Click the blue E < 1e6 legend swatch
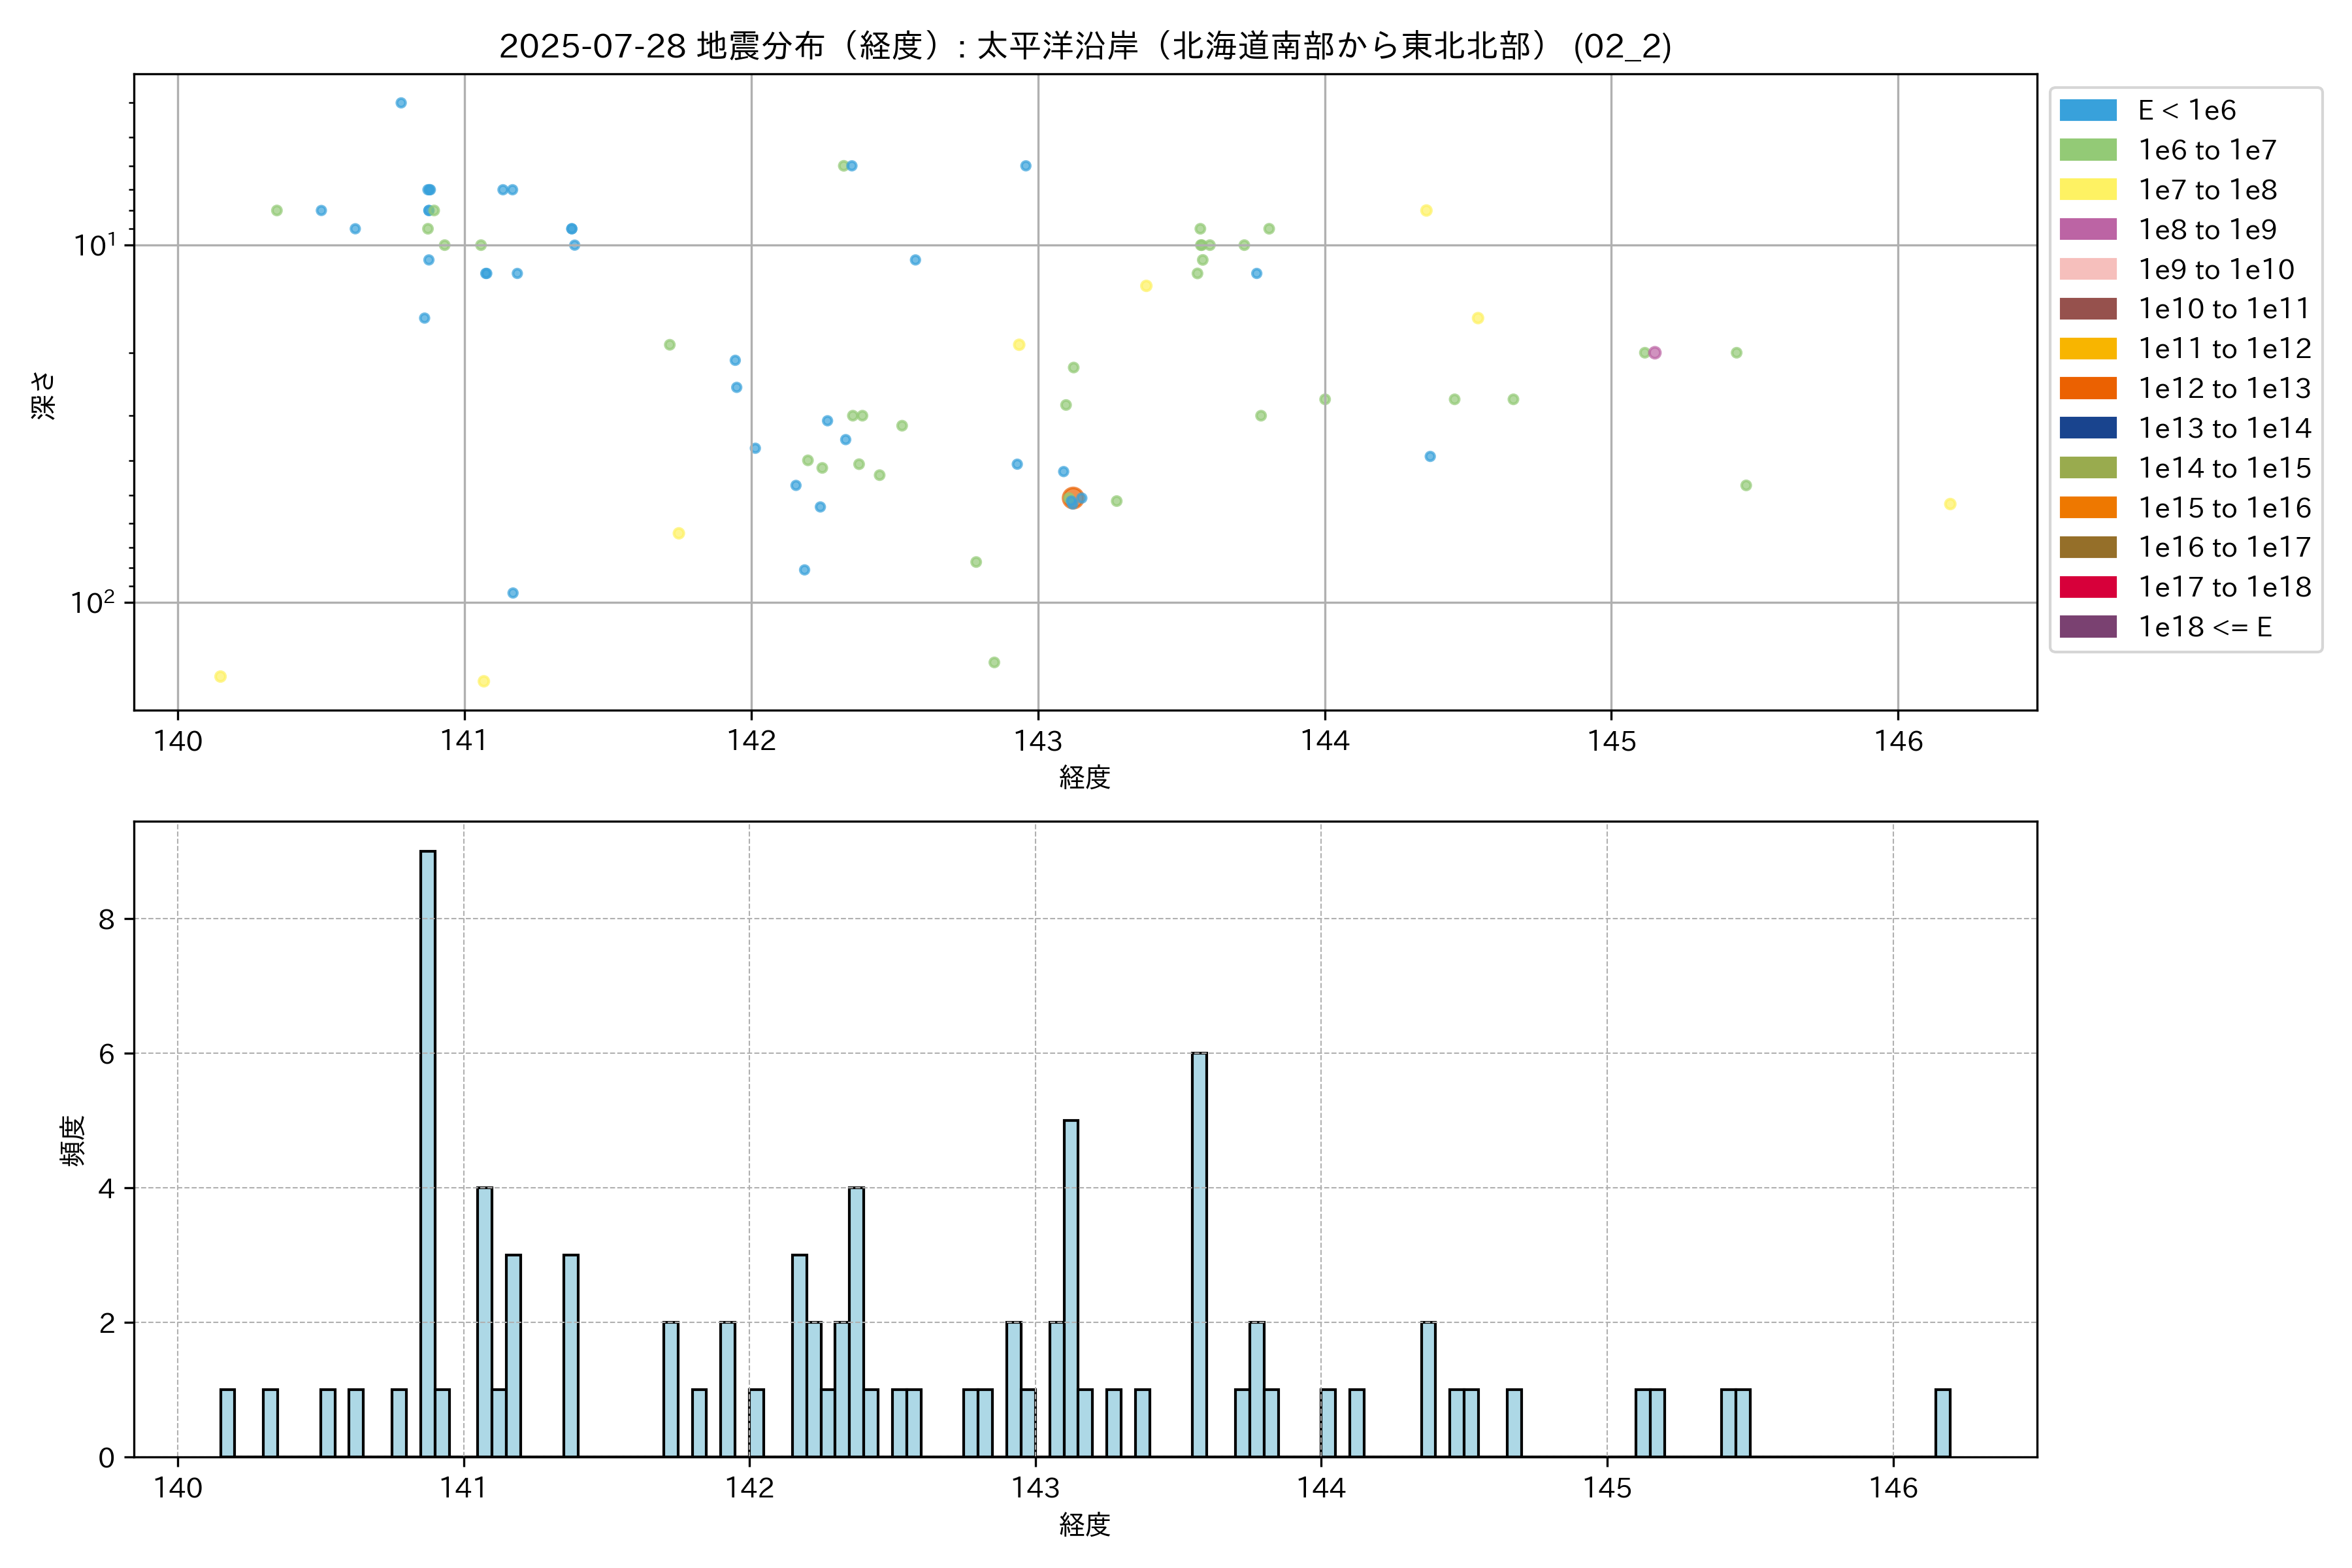Screen dimensions: 2352x1568 [x=2087, y=110]
